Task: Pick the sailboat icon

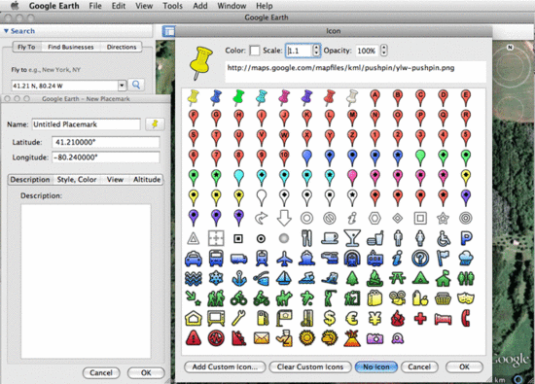Action: pyautogui.click(x=284, y=279)
